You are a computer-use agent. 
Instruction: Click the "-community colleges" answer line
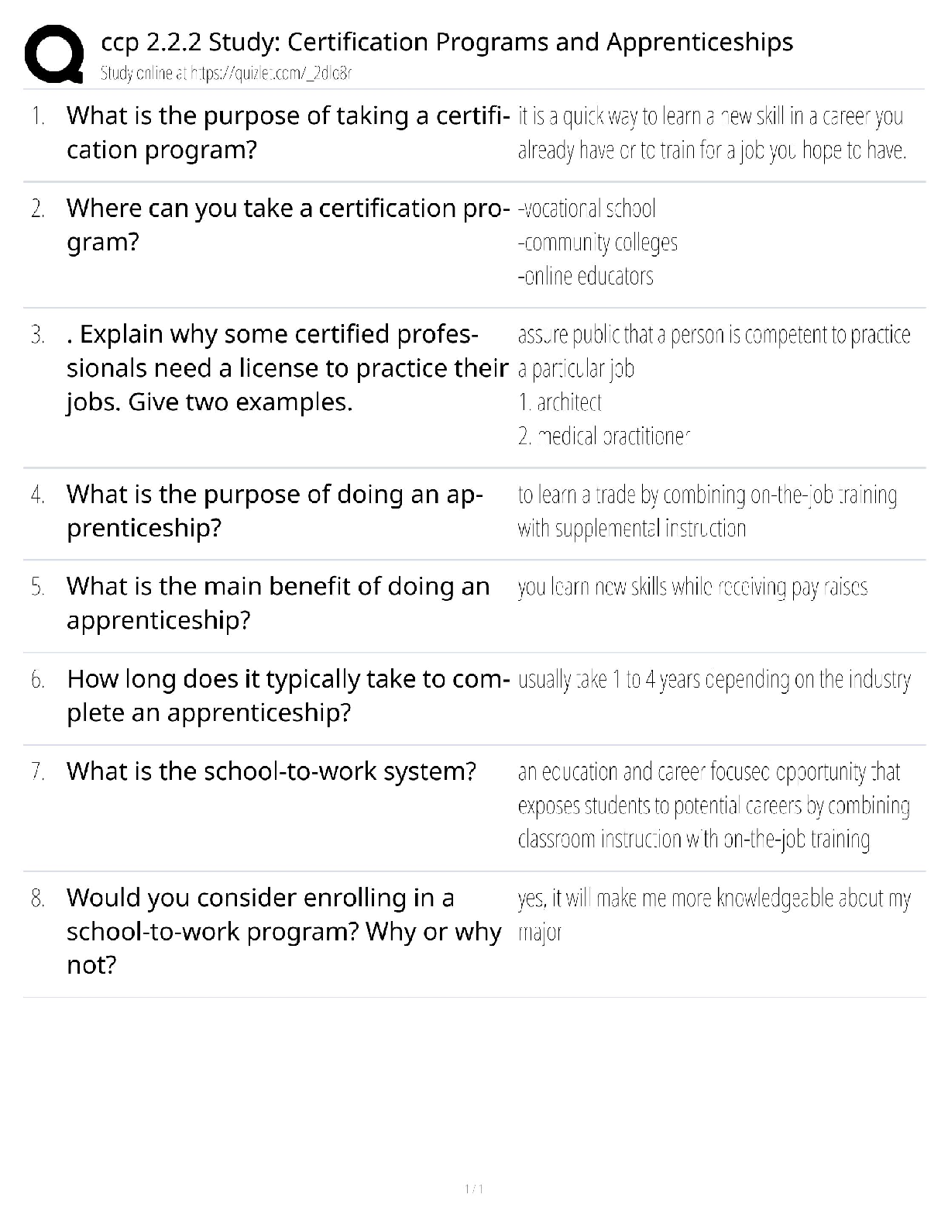pos(598,243)
